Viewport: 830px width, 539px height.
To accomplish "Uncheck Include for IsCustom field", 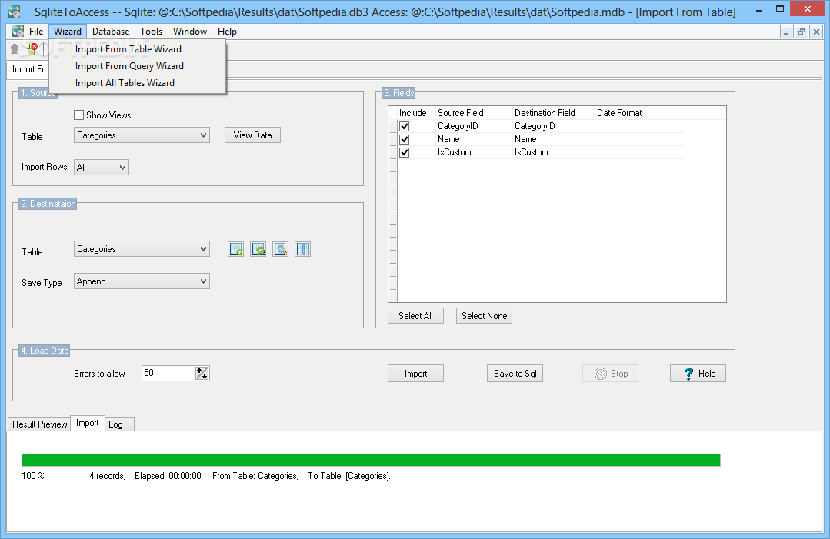I will click(405, 152).
